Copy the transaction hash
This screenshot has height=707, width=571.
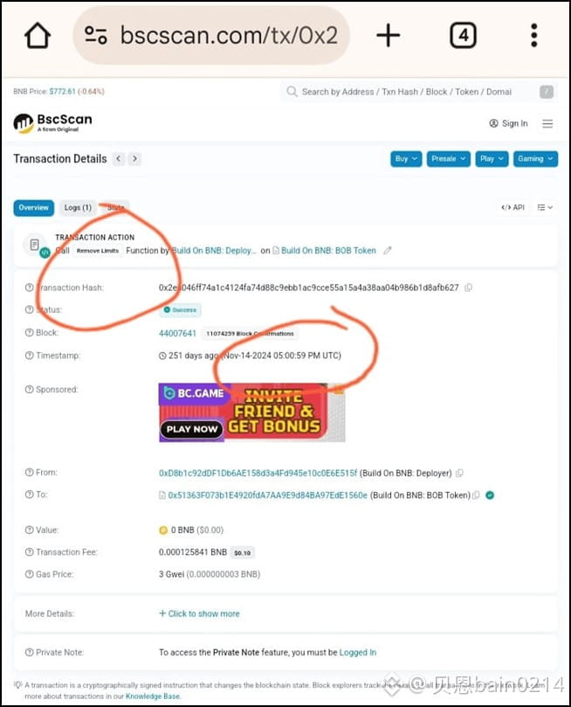point(468,288)
